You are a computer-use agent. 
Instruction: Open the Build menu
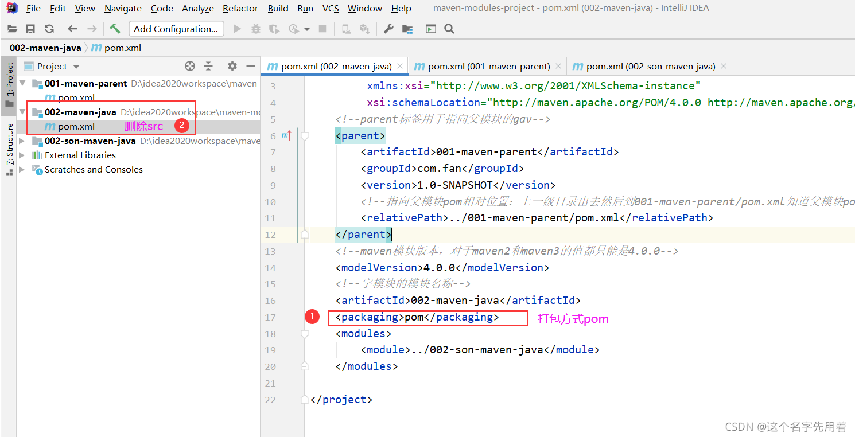coord(278,8)
